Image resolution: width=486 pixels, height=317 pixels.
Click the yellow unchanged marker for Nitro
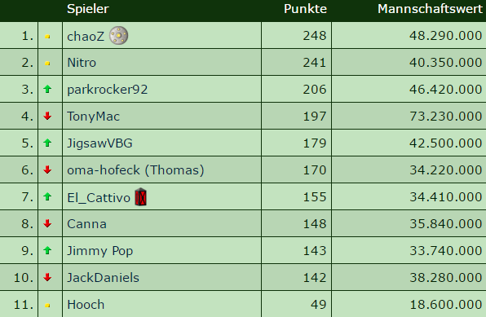(47, 64)
